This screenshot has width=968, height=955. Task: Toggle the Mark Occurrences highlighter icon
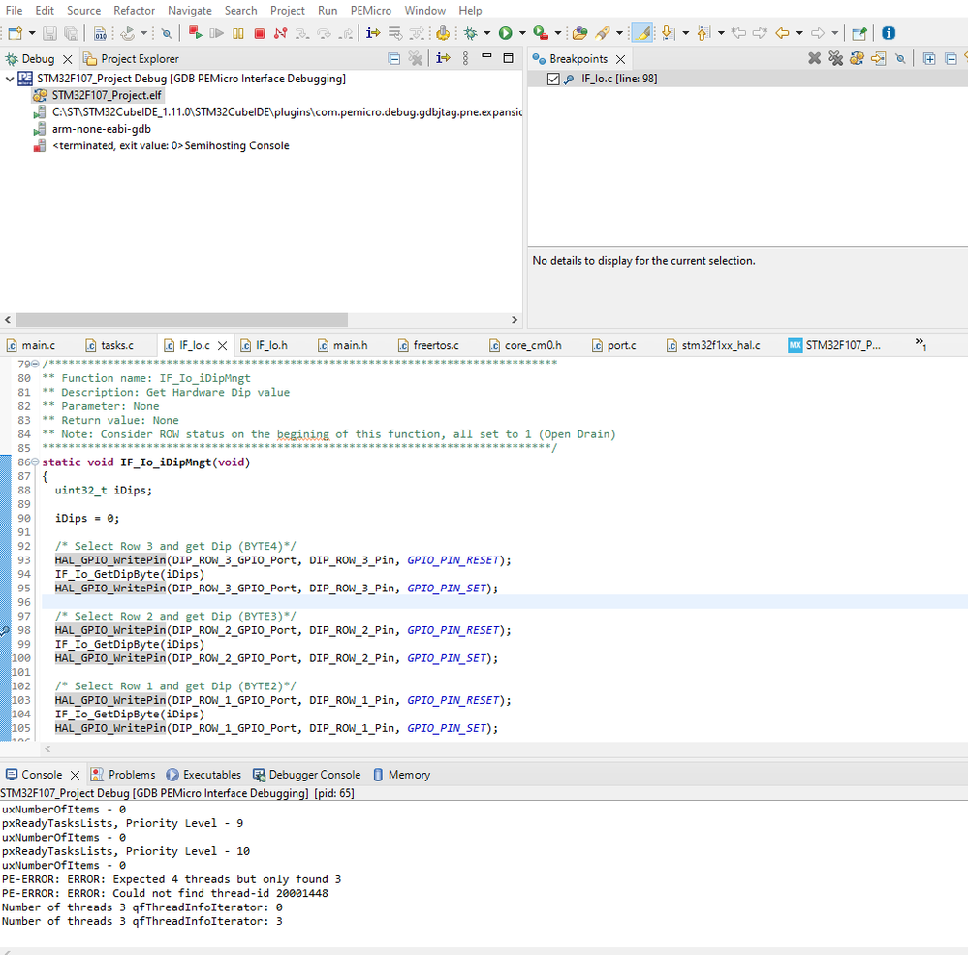pos(642,33)
